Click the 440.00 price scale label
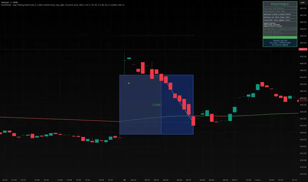The width and height of the screenshot is (308, 182). (x=303, y=91)
